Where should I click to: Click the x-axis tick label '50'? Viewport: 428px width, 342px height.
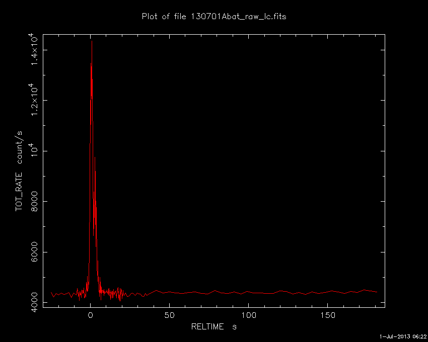click(169, 315)
